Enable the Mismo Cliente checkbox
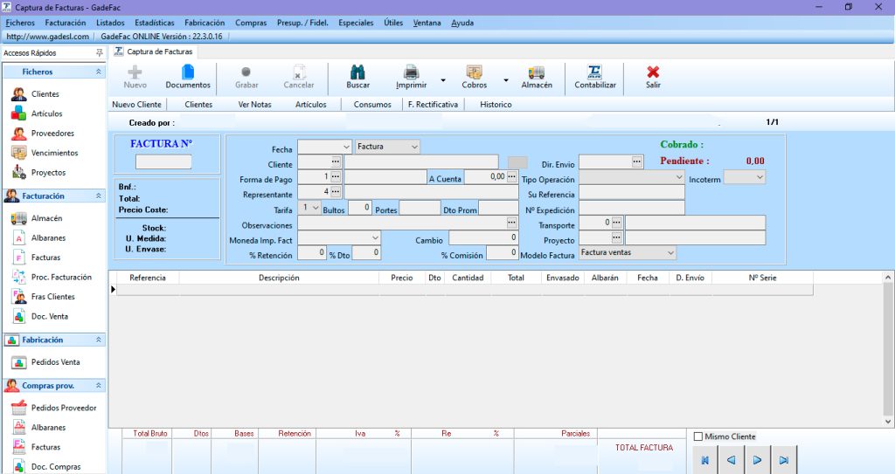 coord(697,436)
